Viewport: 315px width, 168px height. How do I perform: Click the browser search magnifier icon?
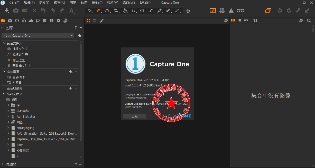(x=309, y=21)
